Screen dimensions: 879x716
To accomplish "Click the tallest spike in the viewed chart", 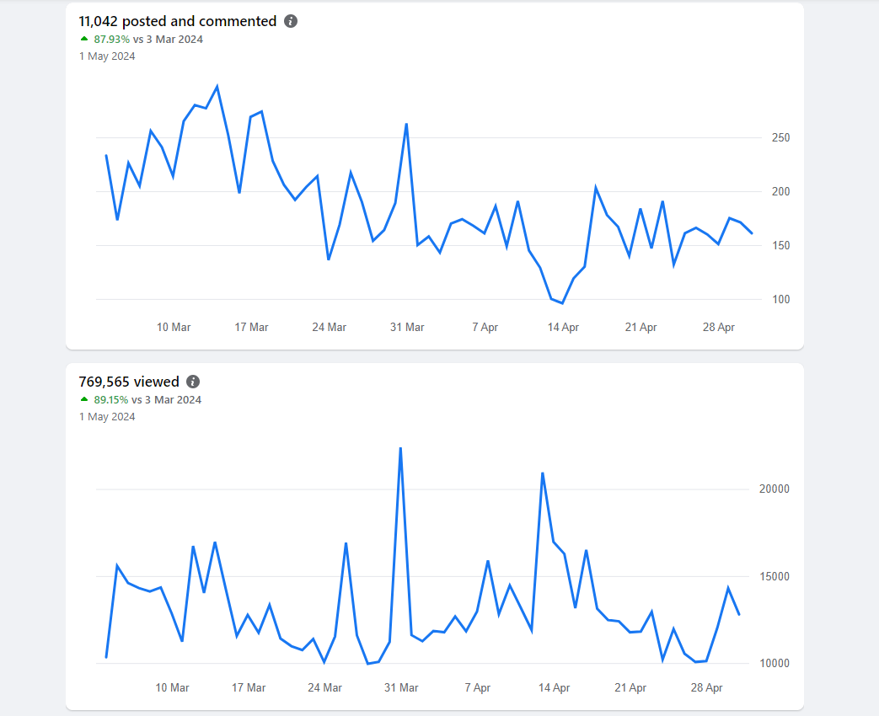I will click(400, 448).
